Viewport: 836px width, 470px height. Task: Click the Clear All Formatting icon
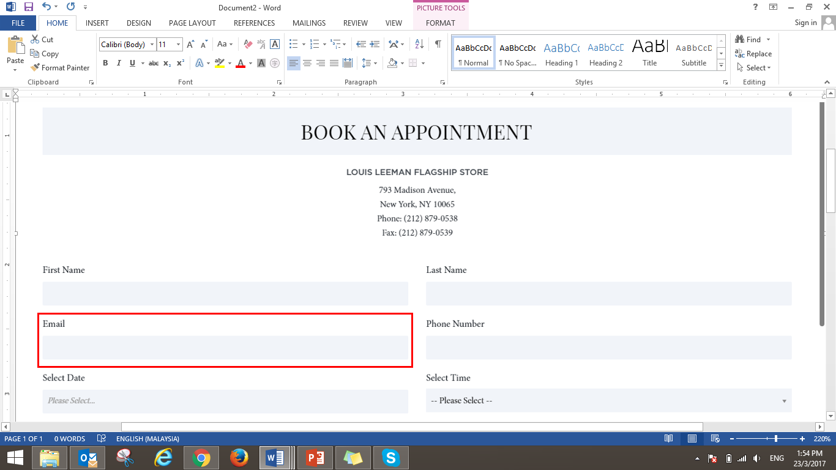click(248, 44)
